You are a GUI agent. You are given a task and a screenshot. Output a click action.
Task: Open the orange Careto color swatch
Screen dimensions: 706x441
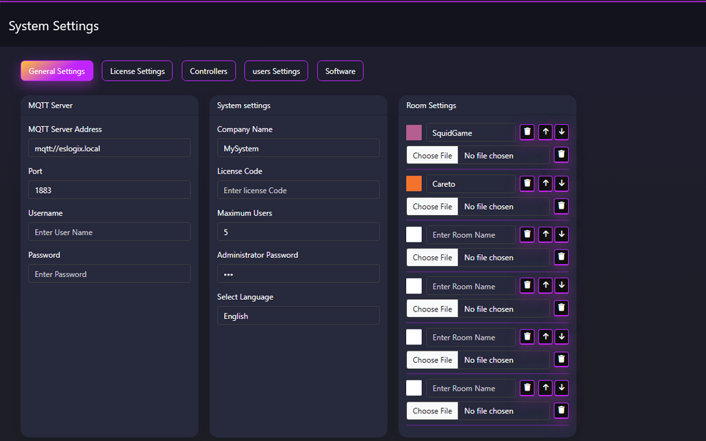(414, 183)
